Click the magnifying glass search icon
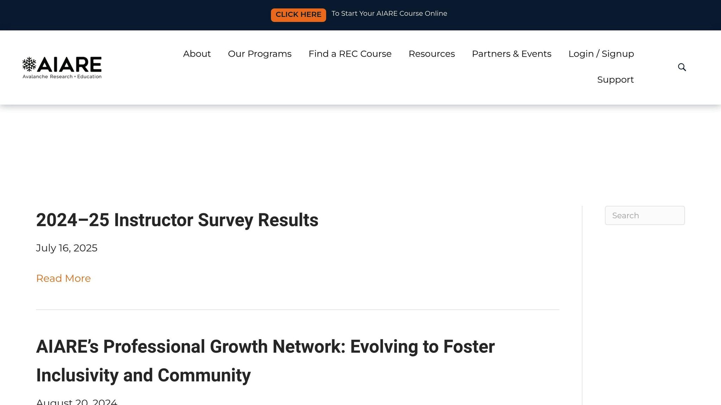 click(x=682, y=67)
